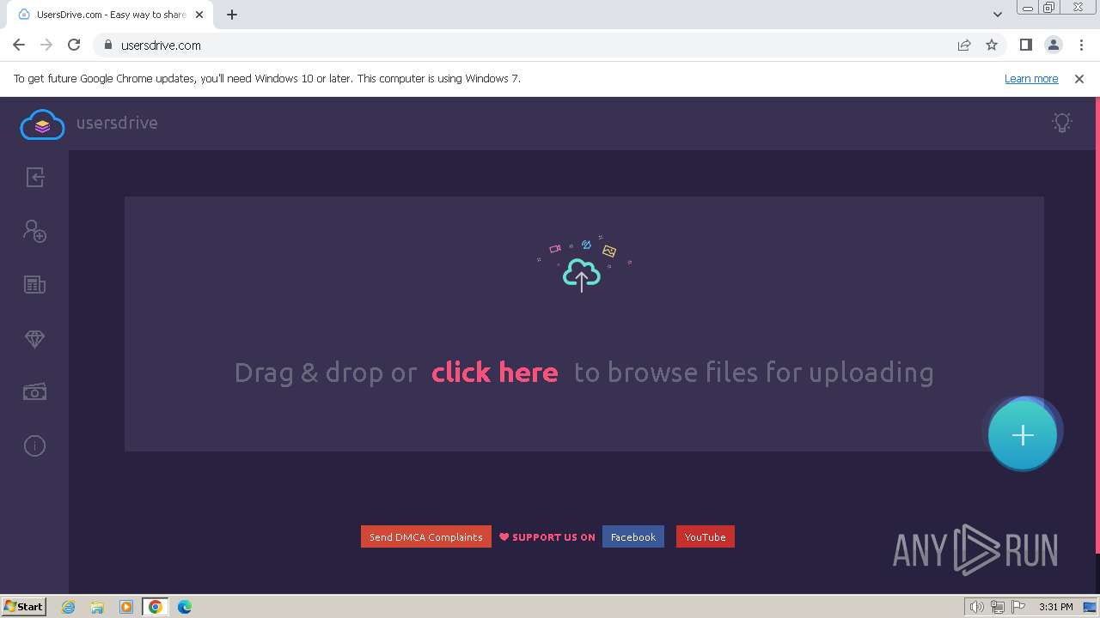
Task: Bookmark this page with star icon
Action: pyautogui.click(x=992, y=45)
